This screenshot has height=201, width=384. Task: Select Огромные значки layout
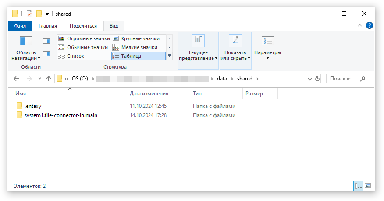click(83, 38)
